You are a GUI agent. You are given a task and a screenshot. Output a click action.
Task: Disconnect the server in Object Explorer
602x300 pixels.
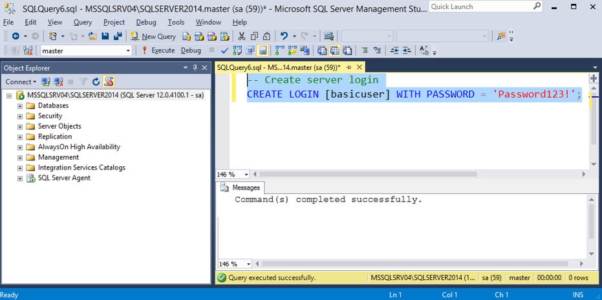(x=58, y=81)
